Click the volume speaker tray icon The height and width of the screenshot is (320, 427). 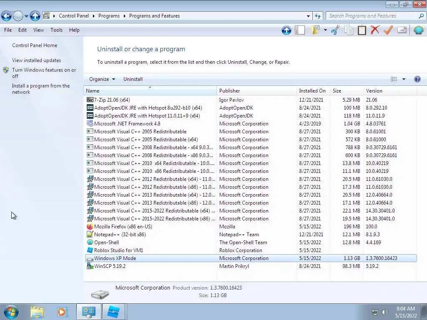click(x=384, y=312)
